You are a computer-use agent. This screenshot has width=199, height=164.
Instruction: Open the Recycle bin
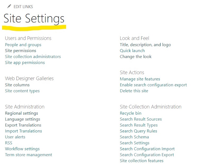point(130,113)
